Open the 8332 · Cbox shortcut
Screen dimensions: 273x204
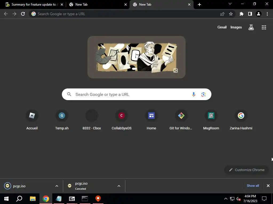point(92,120)
